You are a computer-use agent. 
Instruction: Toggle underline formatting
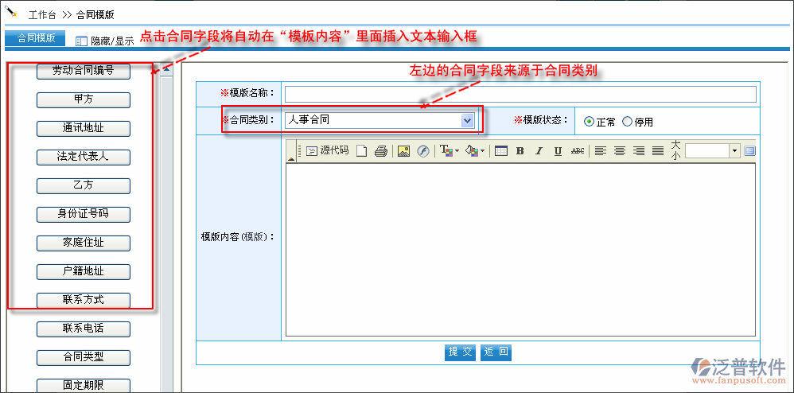pos(558,151)
